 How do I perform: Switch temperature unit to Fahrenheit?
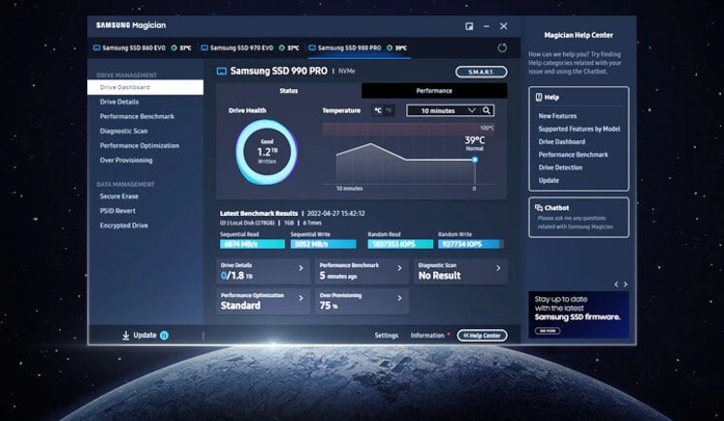[x=389, y=110]
